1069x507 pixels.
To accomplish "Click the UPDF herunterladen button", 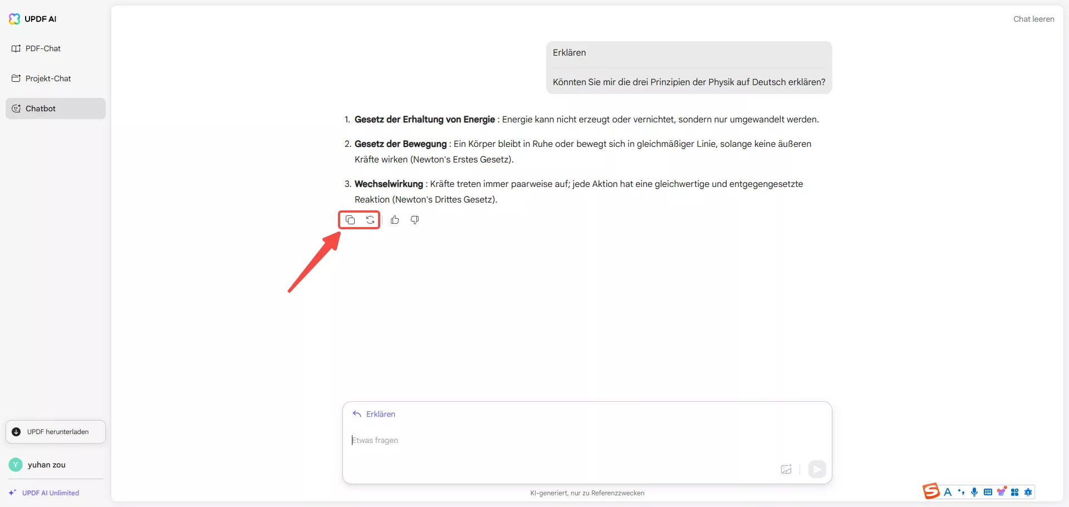I will [56, 432].
